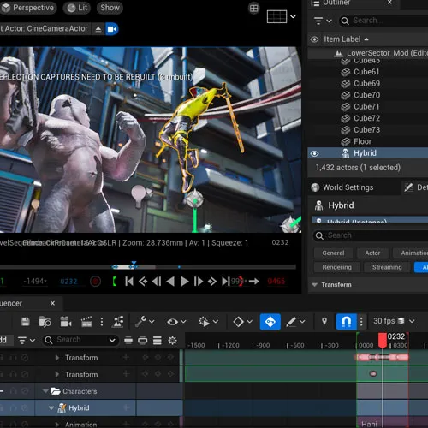The height and width of the screenshot is (428, 428).
Task: Open the 30 fps frame rate dropdown
Action: point(394,321)
